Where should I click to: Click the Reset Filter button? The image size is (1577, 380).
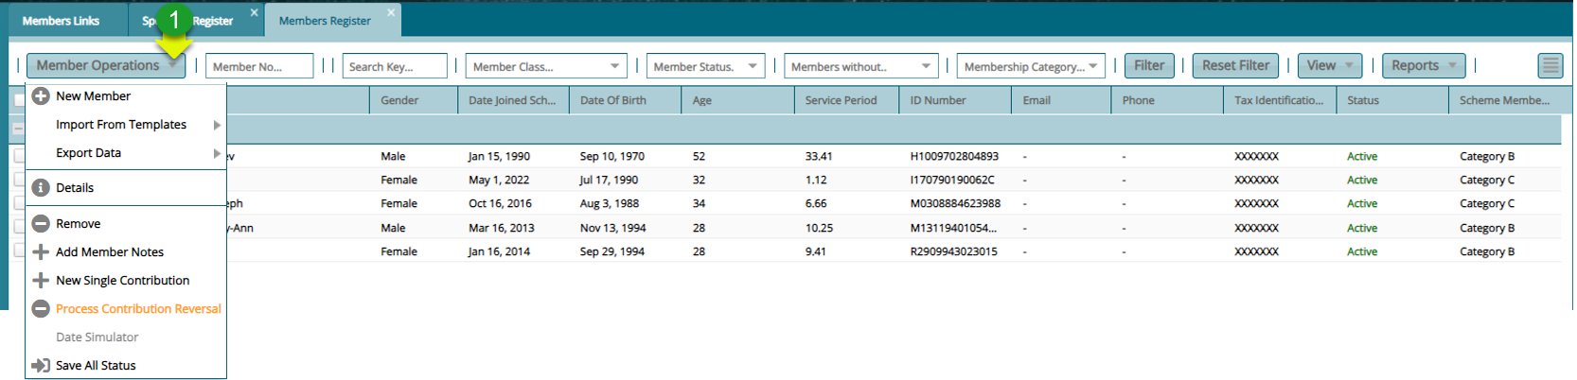(1235, 65)
